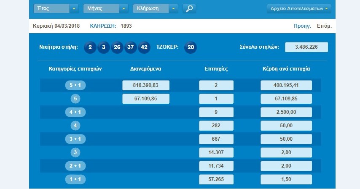Click the 4 + 1 category badge
This screenshot has height=189, width=360.
tap(75, 112)
